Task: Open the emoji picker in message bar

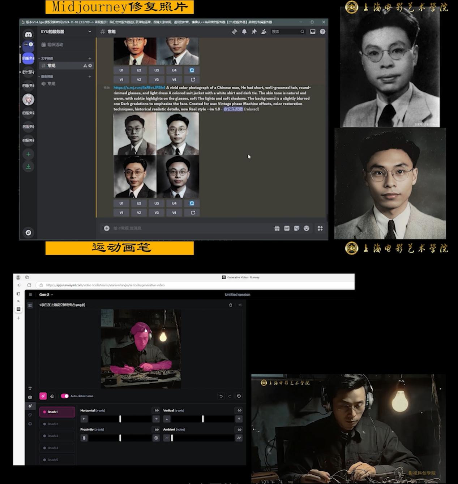Action: [307, 228]
